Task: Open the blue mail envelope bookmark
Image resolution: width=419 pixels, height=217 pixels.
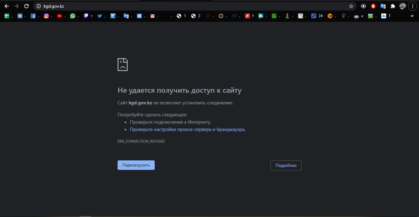Action: click(139, 16)
